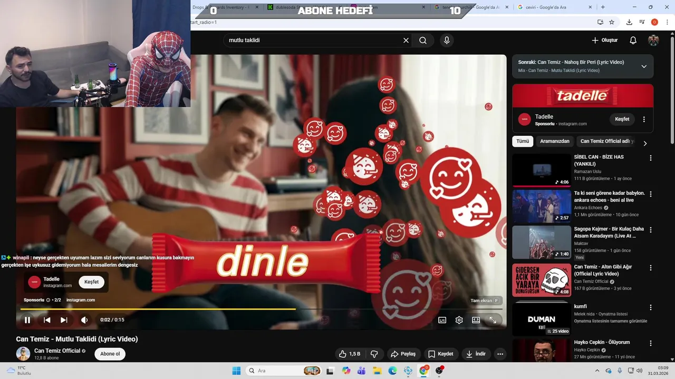675x379 pixels.
Task: Open Can Temiz Official channel avatar
Action: click(23, 354)
